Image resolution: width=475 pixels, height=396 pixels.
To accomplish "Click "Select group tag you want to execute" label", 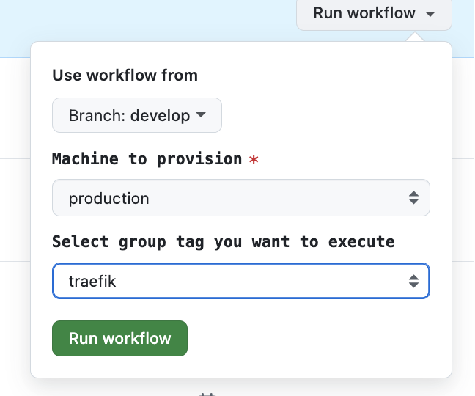I will coord(223,241).
